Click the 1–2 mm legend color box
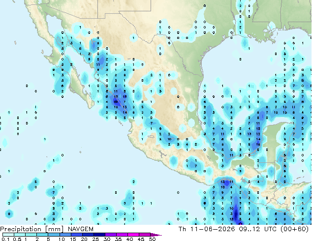 click(31, 235)
